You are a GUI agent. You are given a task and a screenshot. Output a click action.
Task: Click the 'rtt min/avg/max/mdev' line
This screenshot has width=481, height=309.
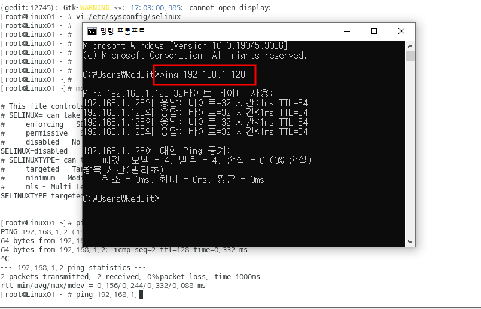pyautogui.click(x=103, y=286)
